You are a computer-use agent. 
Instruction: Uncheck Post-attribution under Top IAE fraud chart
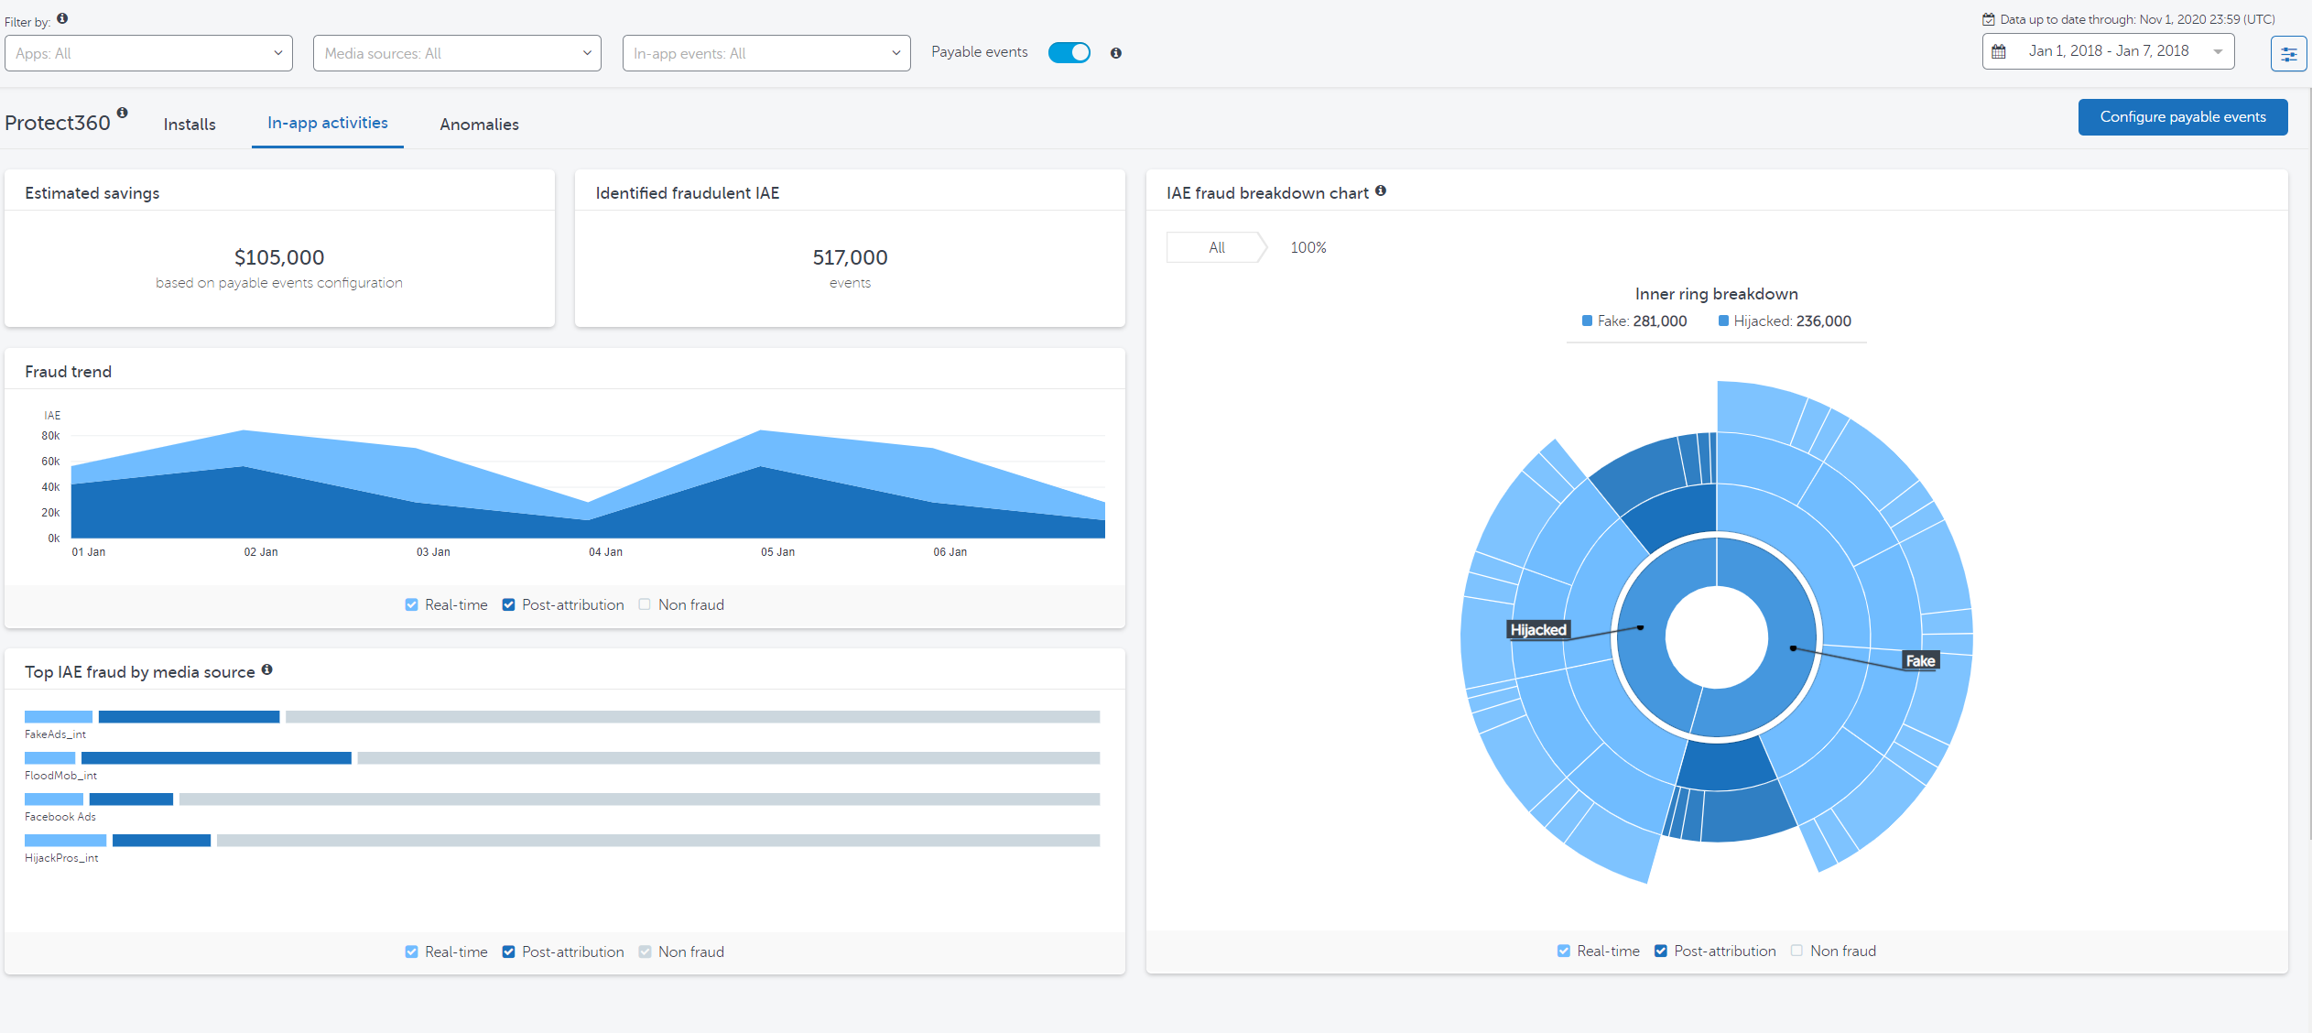(x=508, y=951)
